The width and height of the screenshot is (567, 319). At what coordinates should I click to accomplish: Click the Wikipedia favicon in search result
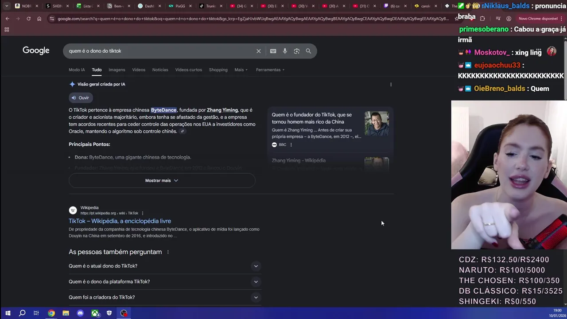[73, 210]
